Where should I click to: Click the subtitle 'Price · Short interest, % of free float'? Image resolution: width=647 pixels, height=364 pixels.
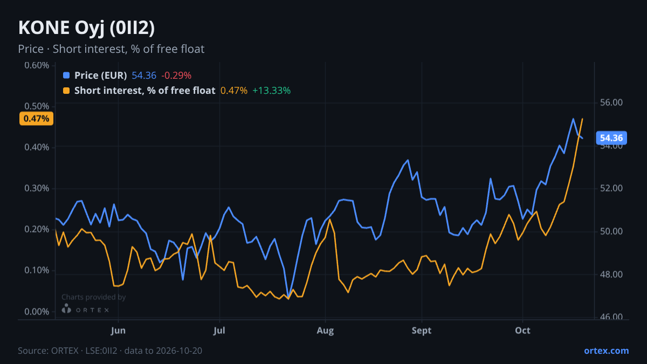pos(111,49)
